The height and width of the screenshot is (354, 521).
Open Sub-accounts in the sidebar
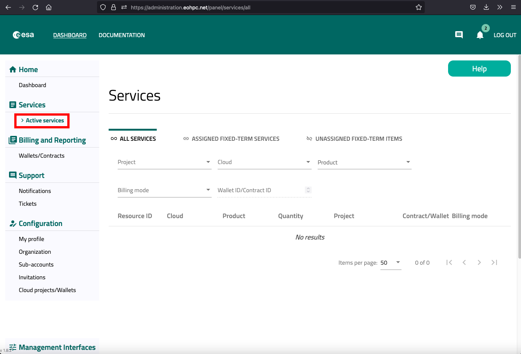(36, 265)
